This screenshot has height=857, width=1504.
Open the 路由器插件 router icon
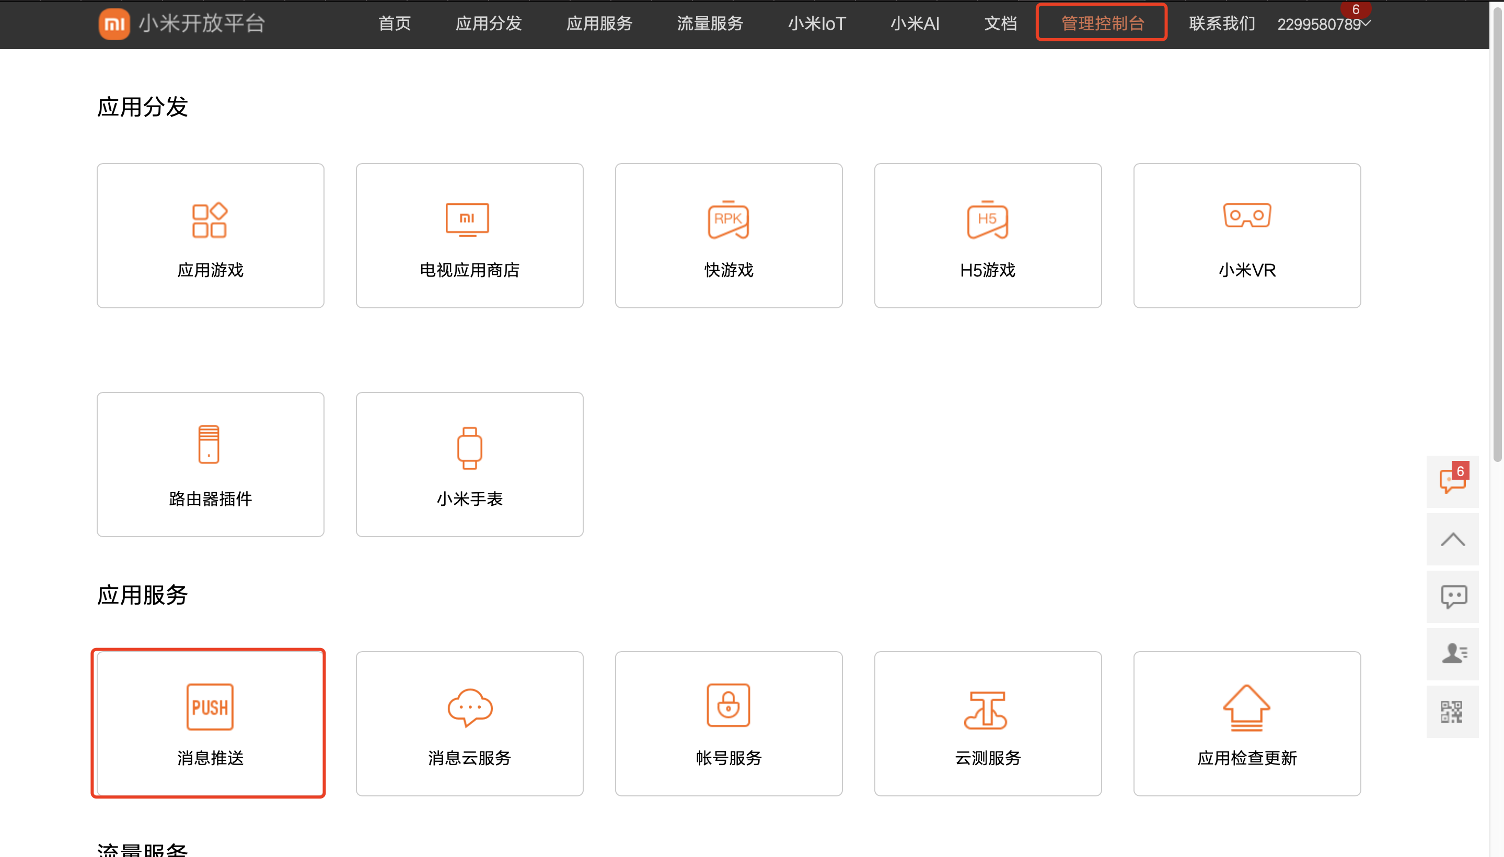(x=209, y=444)
